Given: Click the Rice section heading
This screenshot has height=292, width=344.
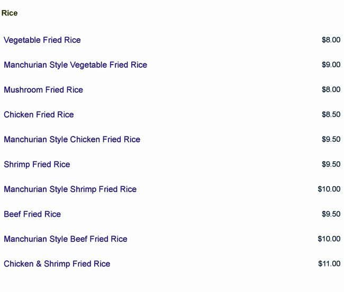Looking at the screenshot, I should (10, 13).
